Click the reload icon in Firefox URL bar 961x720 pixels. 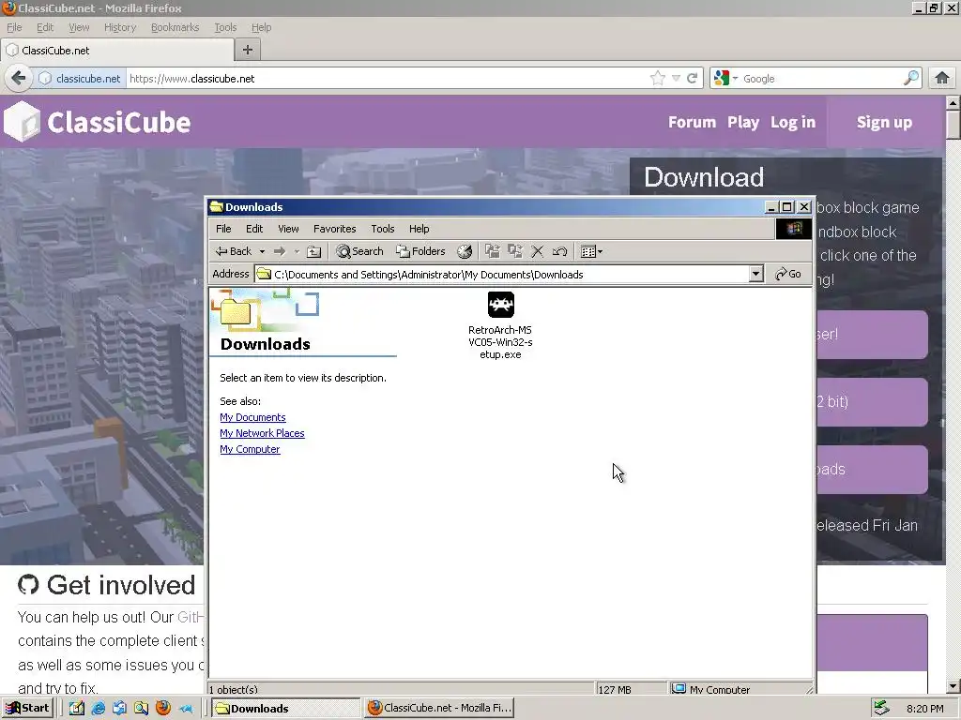[692, 78]
